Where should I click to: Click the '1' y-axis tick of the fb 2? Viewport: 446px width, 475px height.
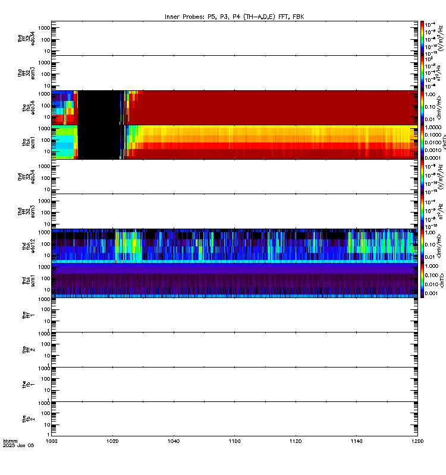(x=49, y=435)
